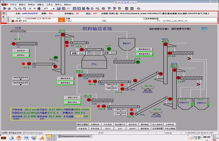This screenshot has width=219, height=141.
Task: Click the alarm horn silence icon
Action: click(x=4, y=17)
